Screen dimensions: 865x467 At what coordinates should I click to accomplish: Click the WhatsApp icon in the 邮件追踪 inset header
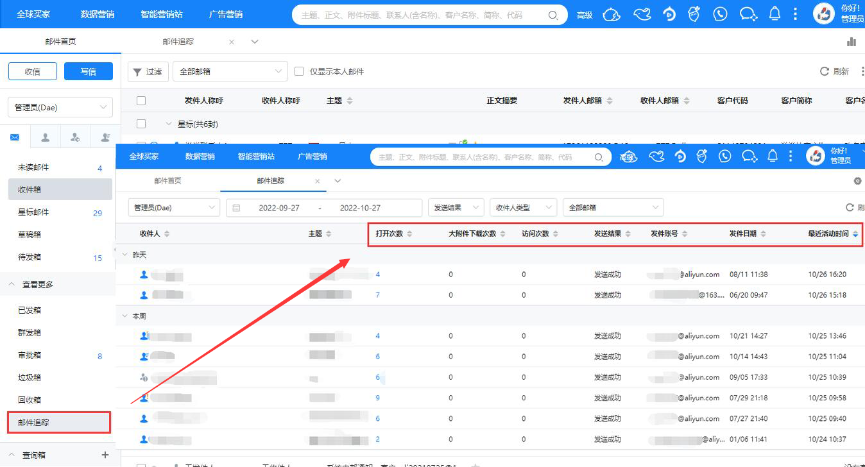[x=725, y=156]
